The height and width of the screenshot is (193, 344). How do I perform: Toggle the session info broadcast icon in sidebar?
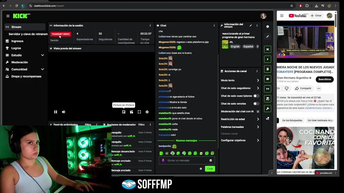[267, 89]
